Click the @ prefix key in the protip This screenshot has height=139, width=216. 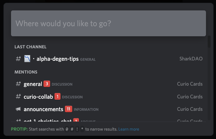click(x=67, y=129)
